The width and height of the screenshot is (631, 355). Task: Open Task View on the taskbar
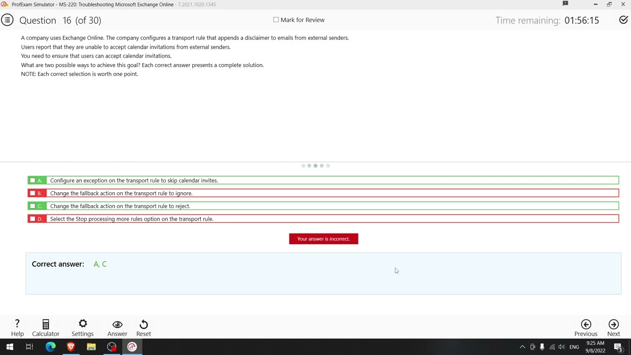30,347
